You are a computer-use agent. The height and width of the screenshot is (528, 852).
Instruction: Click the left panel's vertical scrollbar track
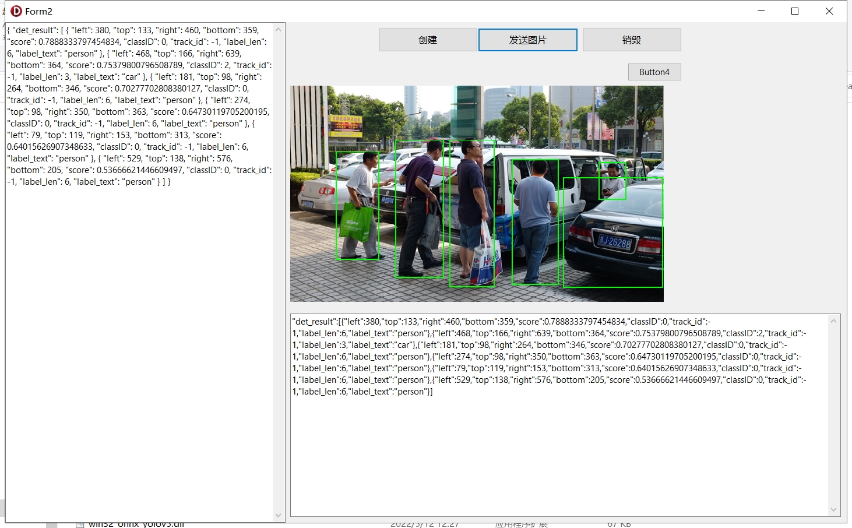(279, 268)
